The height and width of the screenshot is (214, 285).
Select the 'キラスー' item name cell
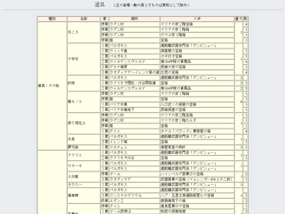83,185
